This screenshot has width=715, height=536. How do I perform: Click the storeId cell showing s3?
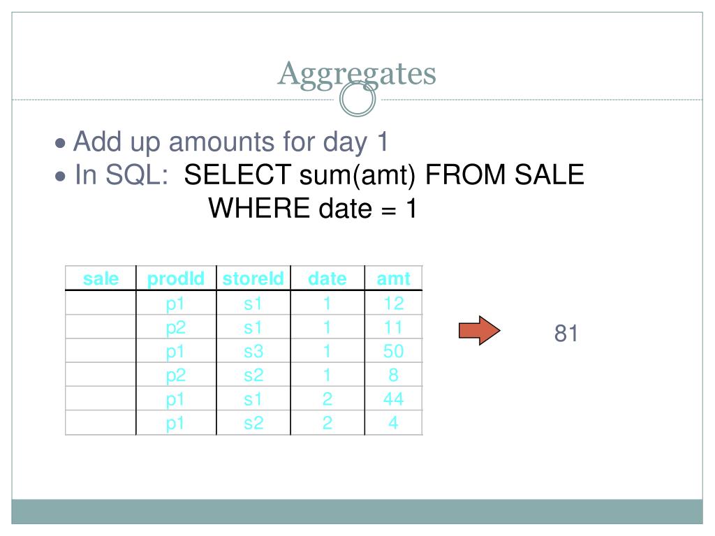pos(253,351)
